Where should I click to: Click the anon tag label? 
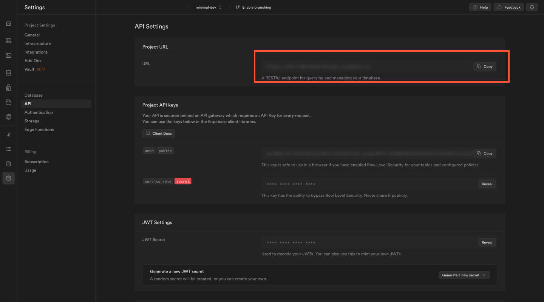coord(149,151)
